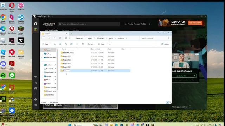Click the File Explorer taskbar icon
This screenshot has width=225, height=126.
[111, 125]
